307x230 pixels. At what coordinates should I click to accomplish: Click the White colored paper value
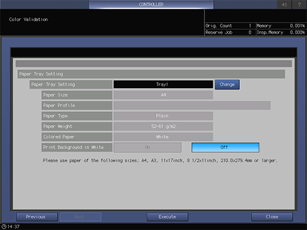pyautogui.click(x=163, y=137)
